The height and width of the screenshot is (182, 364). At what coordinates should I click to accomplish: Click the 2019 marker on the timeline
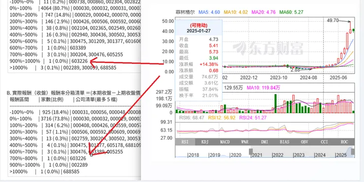tap(214, 155)
